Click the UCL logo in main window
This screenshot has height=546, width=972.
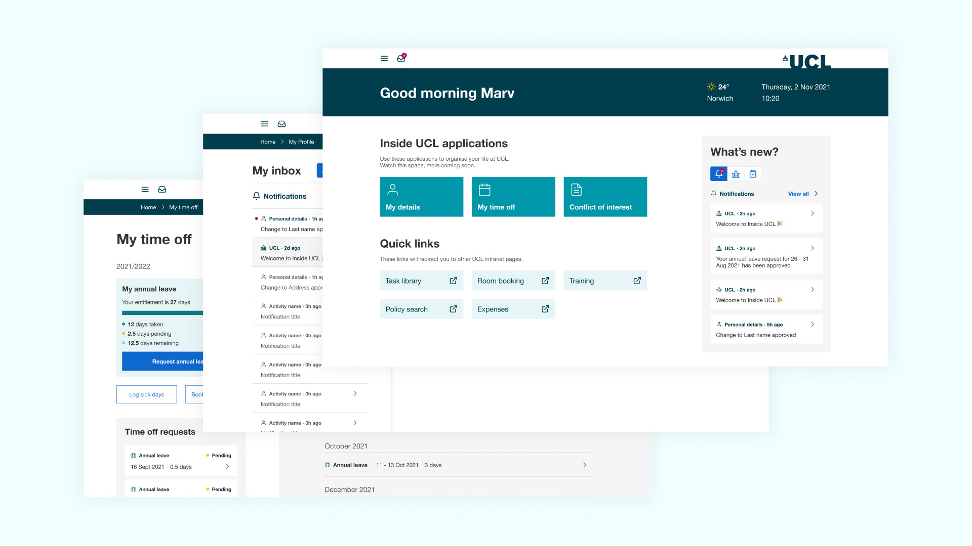coord(807,61)
